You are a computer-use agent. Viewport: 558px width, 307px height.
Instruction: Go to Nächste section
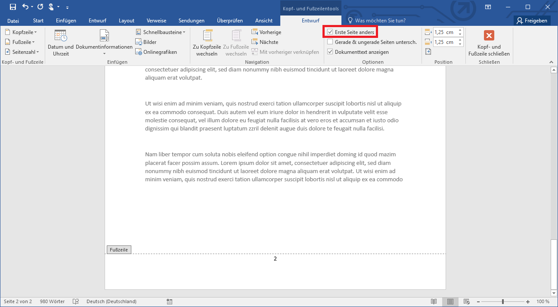[x=265, y=42]
